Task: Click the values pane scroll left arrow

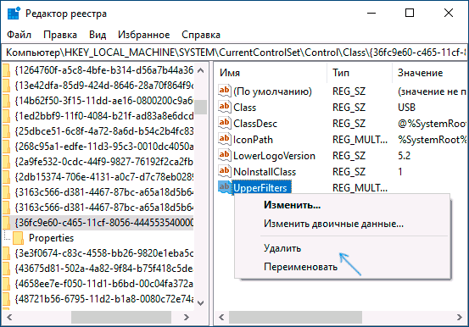Action: tap(221, 317)
